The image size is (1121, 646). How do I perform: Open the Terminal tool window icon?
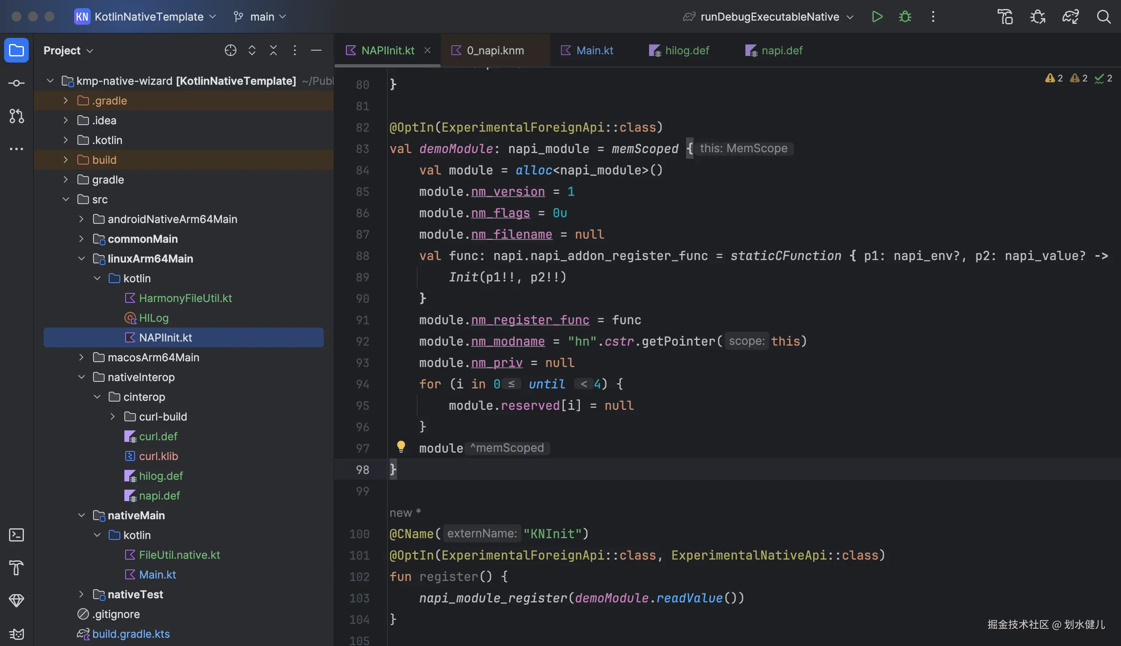(x=16, y=535)
